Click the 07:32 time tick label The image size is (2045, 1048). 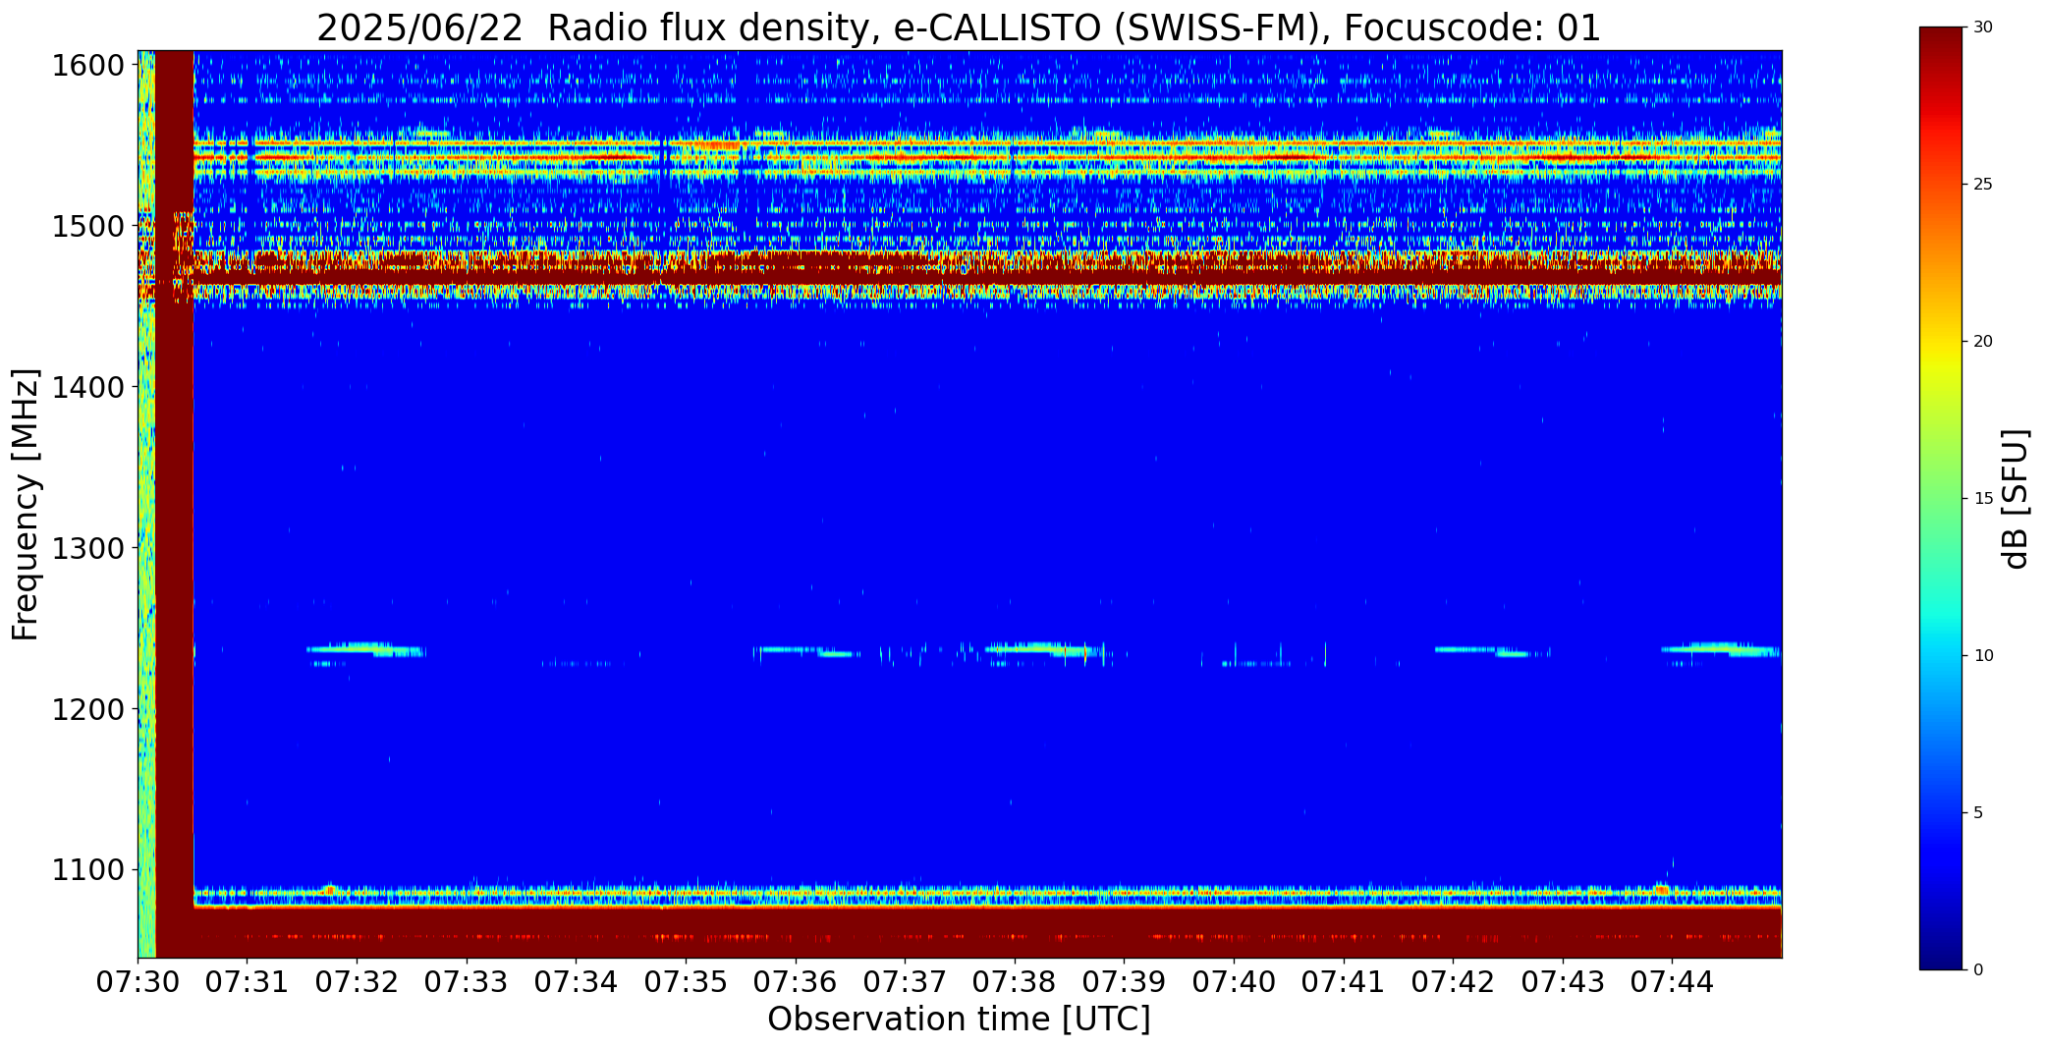(358, 982)
